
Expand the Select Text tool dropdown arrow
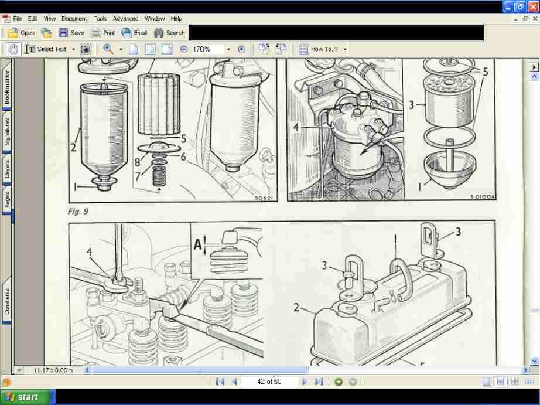pos(73,49)
